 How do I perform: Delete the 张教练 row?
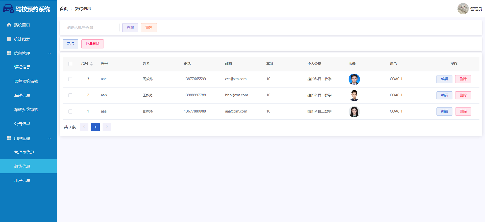pyautogui.click(x=463, y=112)
